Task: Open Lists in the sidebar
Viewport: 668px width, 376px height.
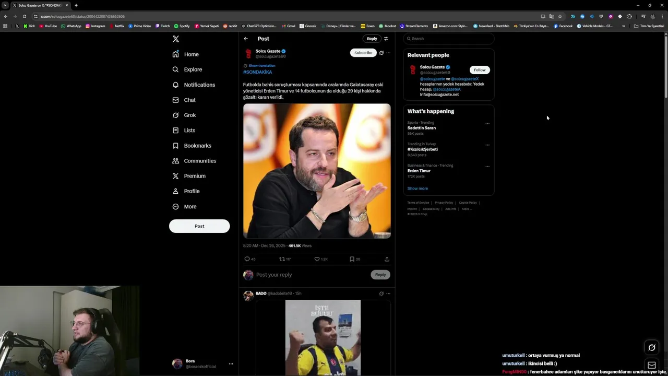Action: (x=184, y=130)
